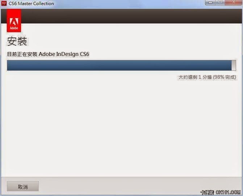
Task: Minimize the CS6 Master Collection window
Action: tap(210, 3)
